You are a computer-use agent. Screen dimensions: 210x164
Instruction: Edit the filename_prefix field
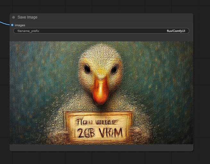coord(101,31)
